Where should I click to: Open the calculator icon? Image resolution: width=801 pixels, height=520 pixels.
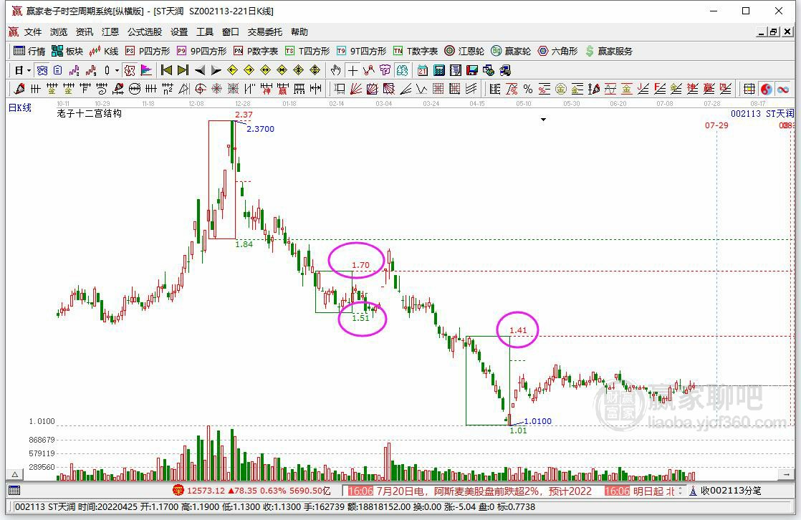(438, 70)
